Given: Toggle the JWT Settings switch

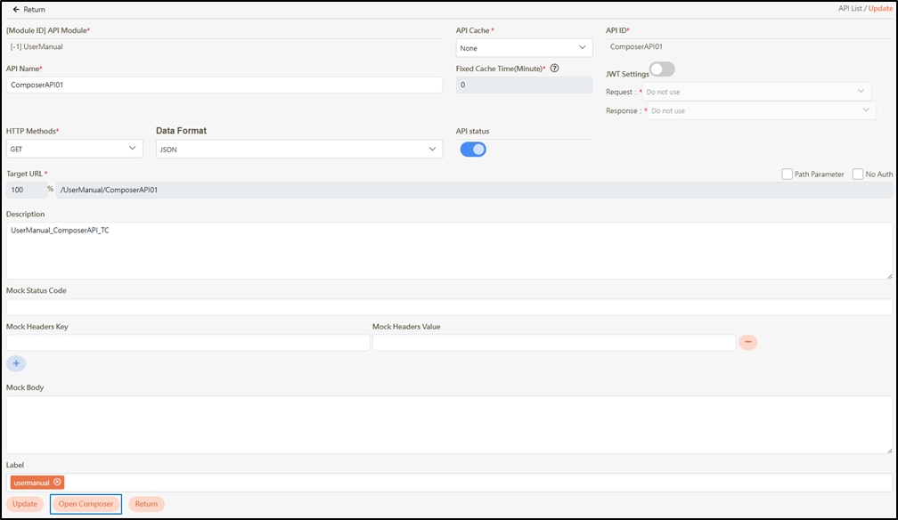Looking at the screenshot, I should [x=662, y=69].
